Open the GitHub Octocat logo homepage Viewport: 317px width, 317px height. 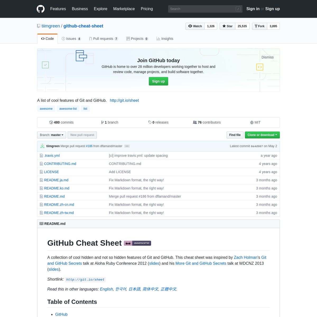41,9
